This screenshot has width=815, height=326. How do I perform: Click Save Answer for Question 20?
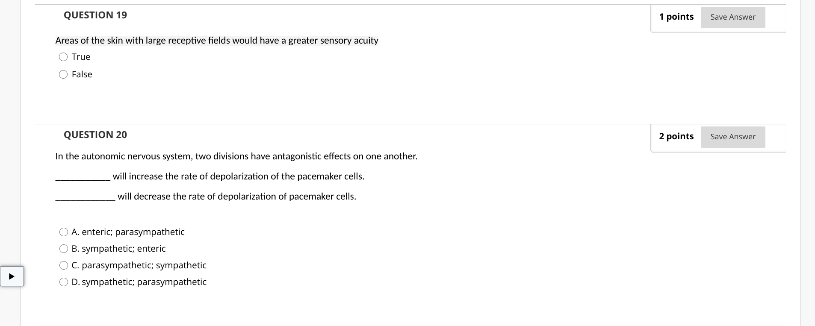[x=732, y=137]
